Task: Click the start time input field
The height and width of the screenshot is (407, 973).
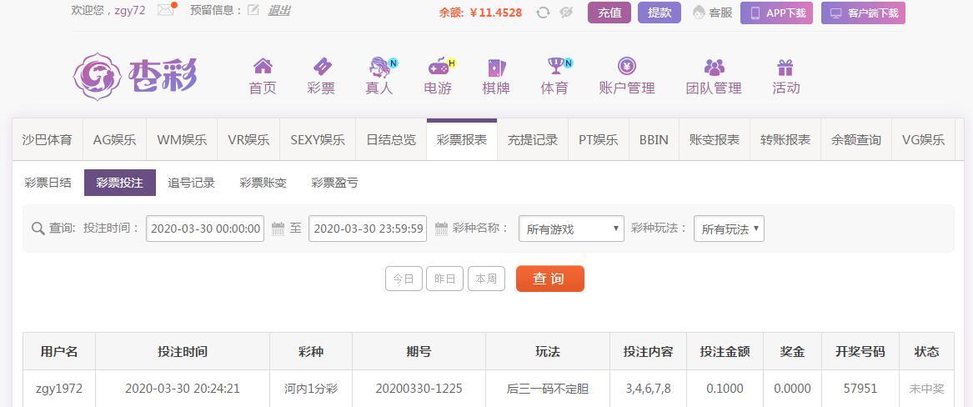Action: click(x=205, y=229)
